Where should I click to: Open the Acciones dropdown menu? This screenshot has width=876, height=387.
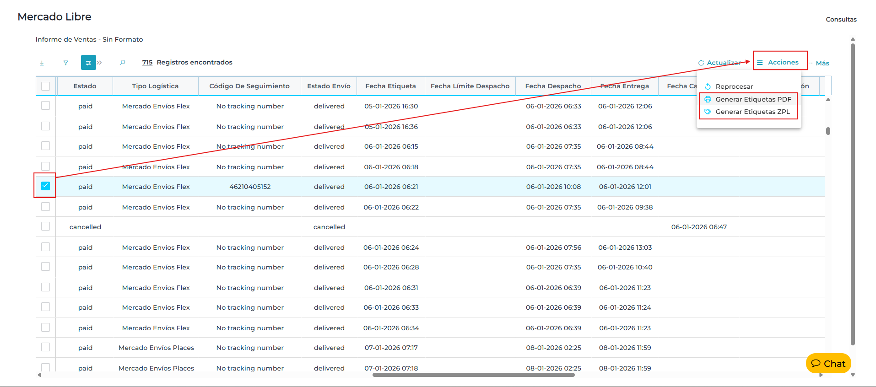click(779, 62)
